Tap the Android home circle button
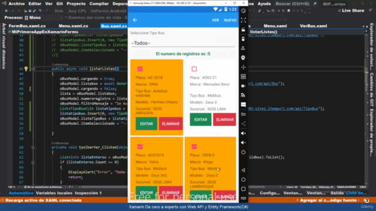Viewport: 376px width, 211px height. pos(243,179)
